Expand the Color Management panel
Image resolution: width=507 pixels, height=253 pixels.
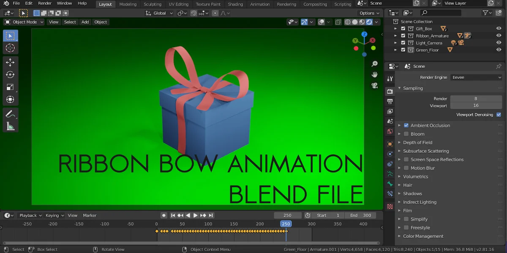tap(423, 236)
